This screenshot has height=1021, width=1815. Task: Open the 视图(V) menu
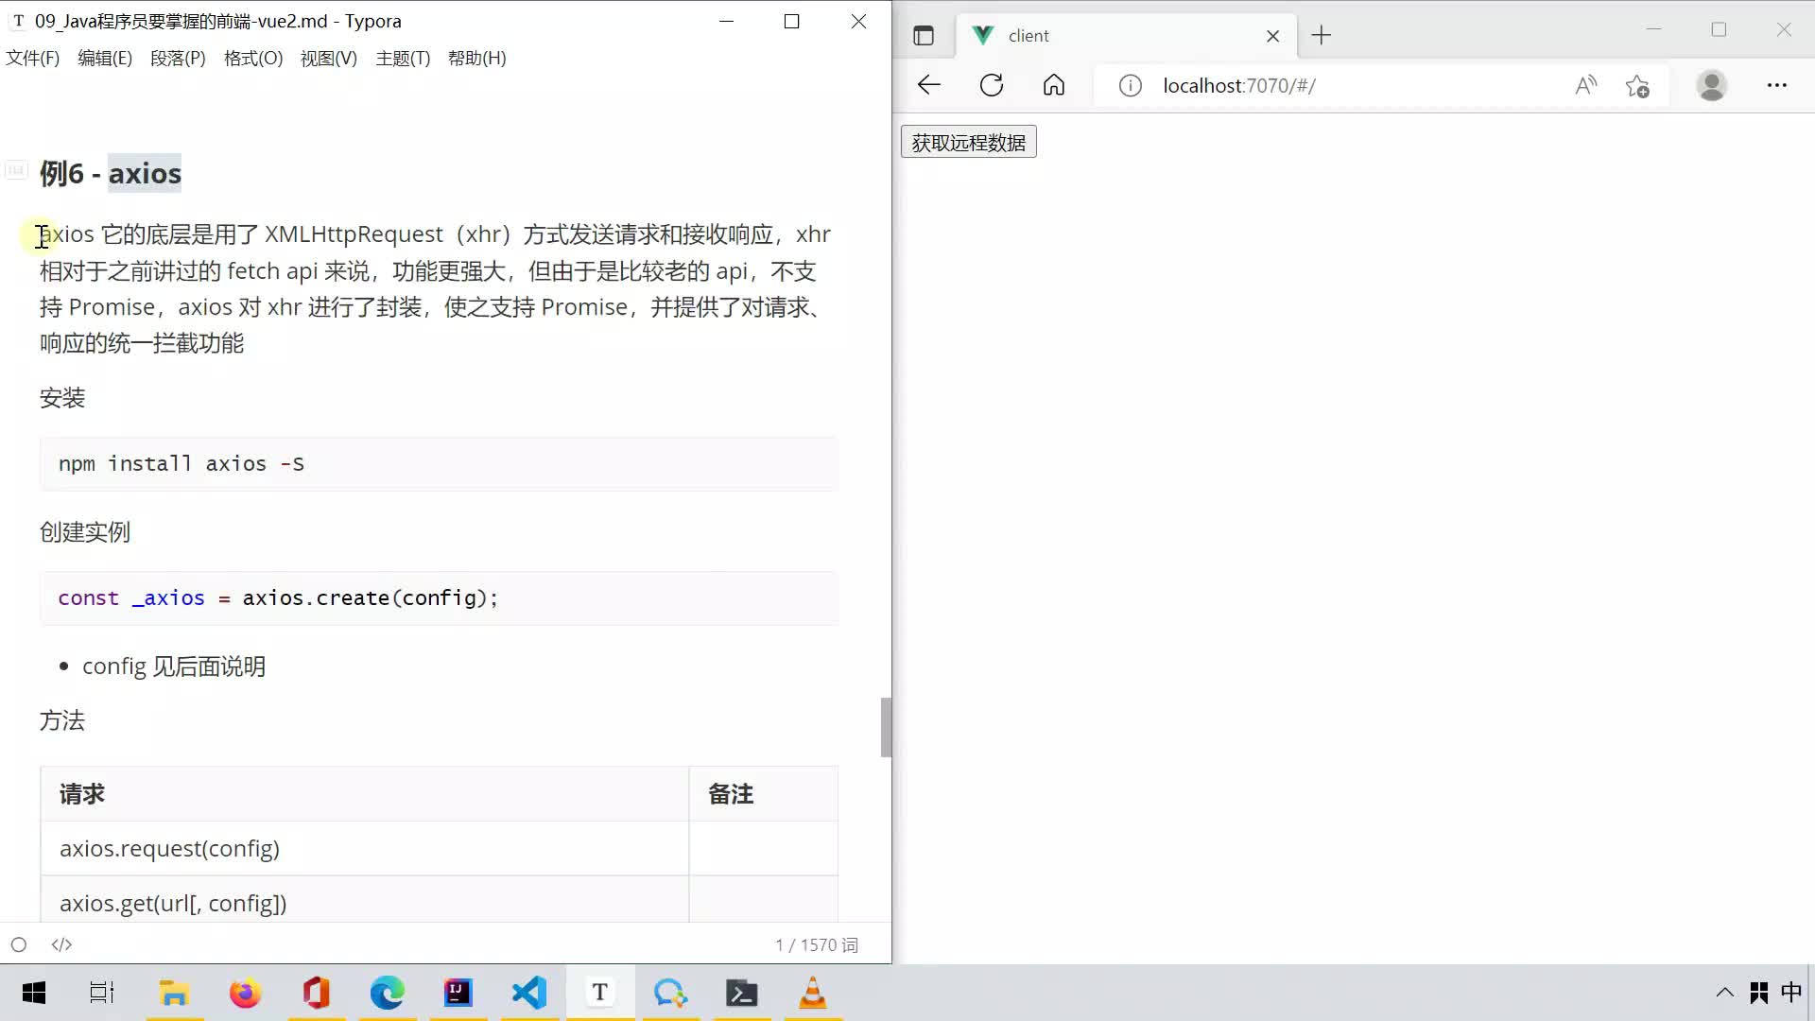(329, 59)
